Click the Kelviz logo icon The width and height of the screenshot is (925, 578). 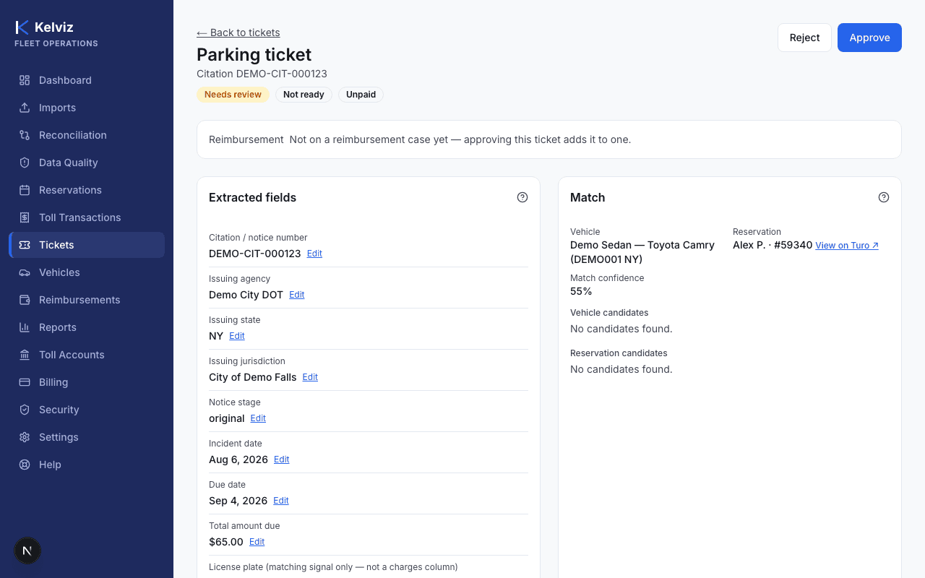22,27
